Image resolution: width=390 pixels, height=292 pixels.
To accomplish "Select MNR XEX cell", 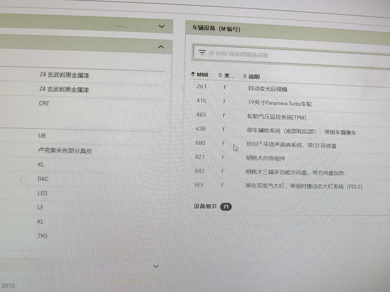I will tap(199, 185).
